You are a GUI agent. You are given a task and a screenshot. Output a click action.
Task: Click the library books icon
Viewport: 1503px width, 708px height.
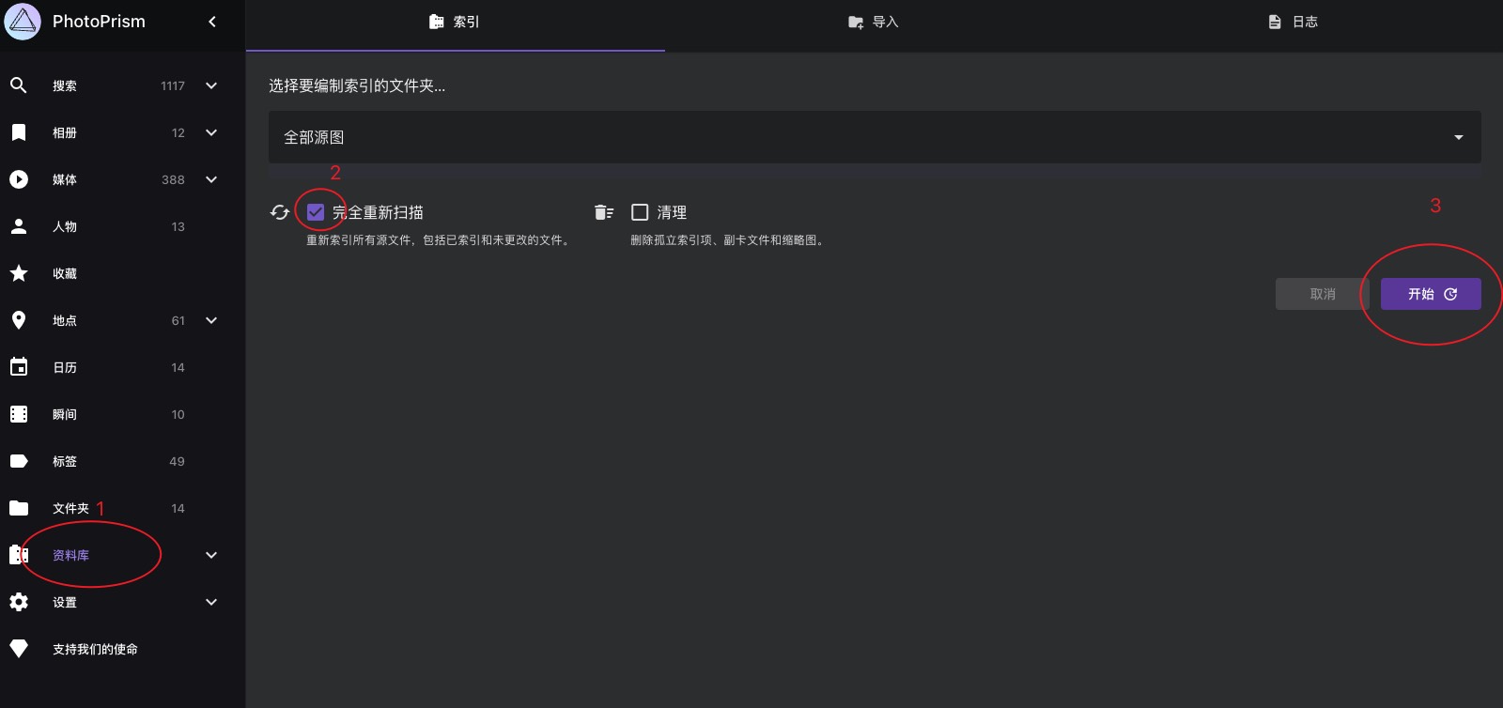19,555
